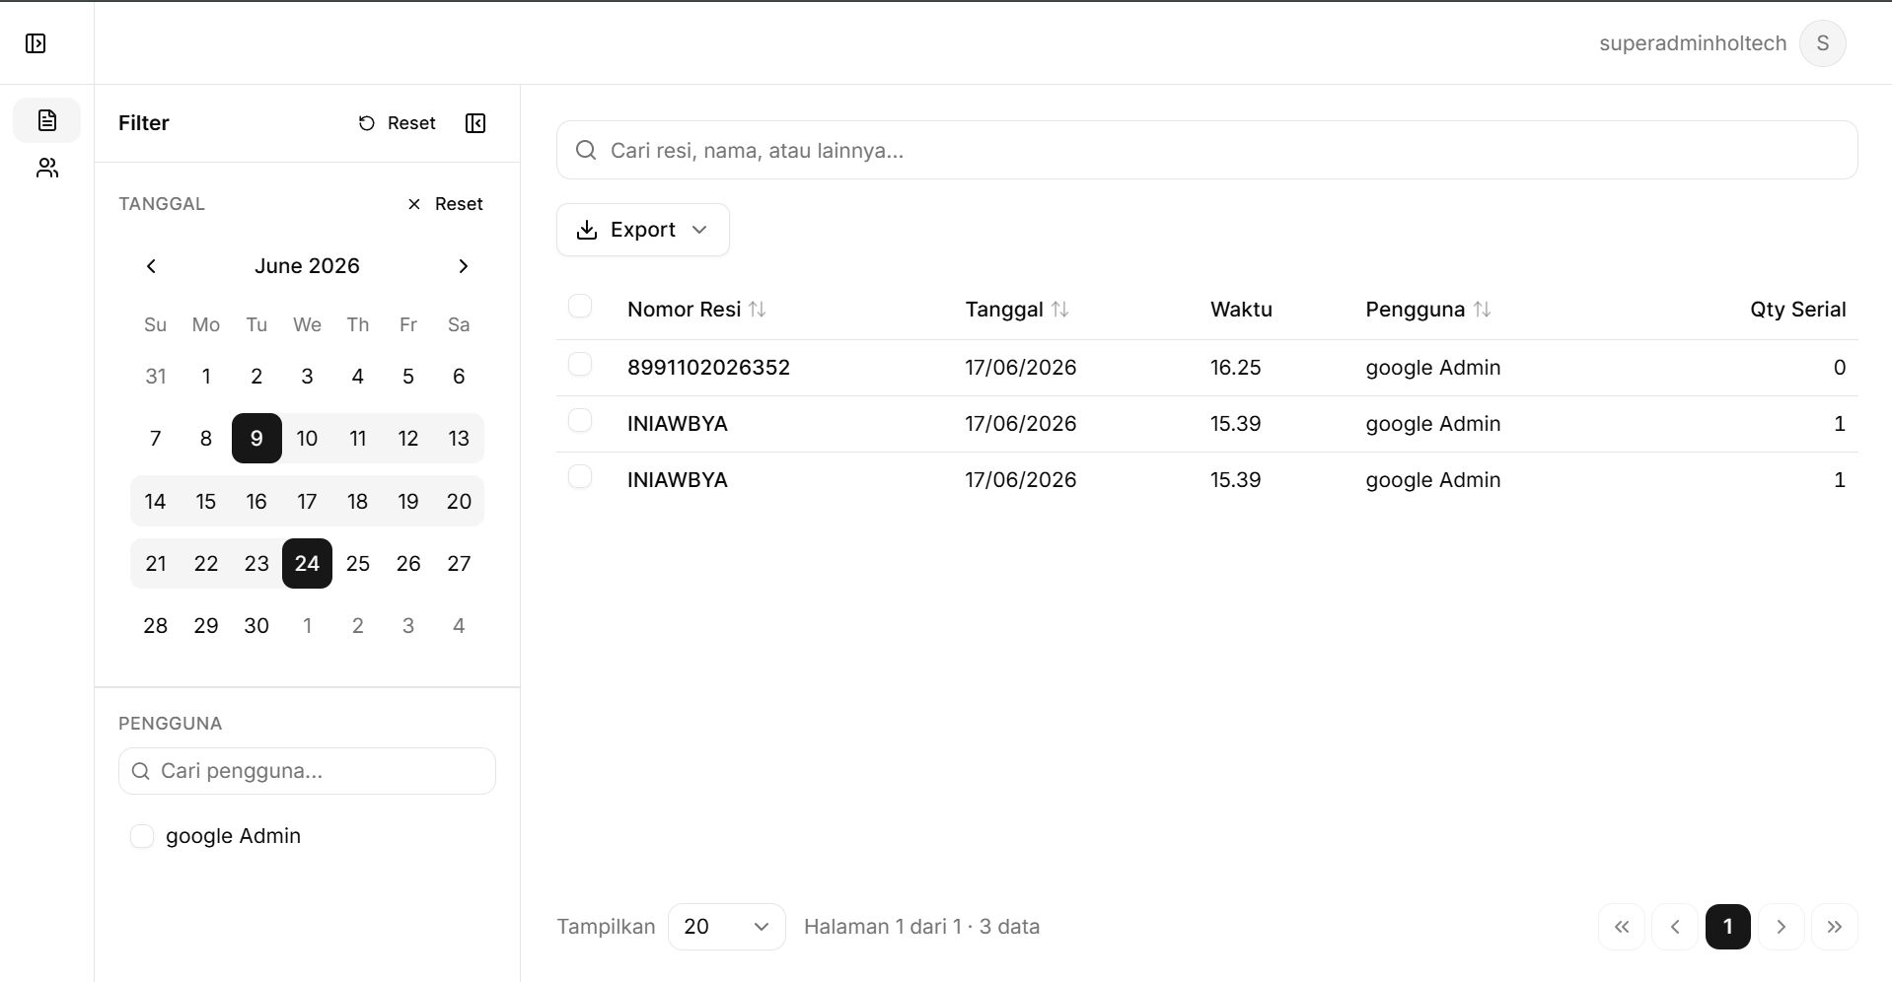Reset the Tanggal date filter
The width and height of the screenshot is (1892, 982).
click(445, 204)
